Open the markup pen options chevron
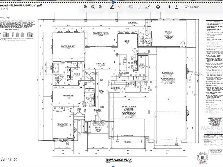223x167 pixels. pyautogui.click(x=119, y=7)
